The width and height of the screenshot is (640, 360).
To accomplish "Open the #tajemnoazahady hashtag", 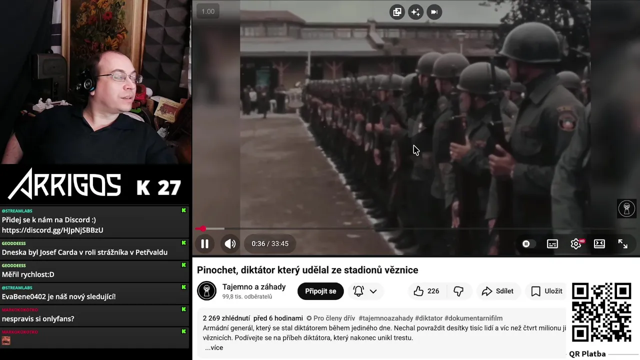I will [385, 318].
